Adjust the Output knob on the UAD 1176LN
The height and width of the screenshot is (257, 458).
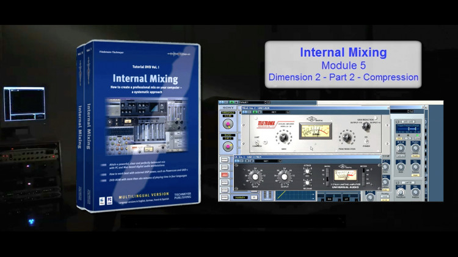point(284,177)
